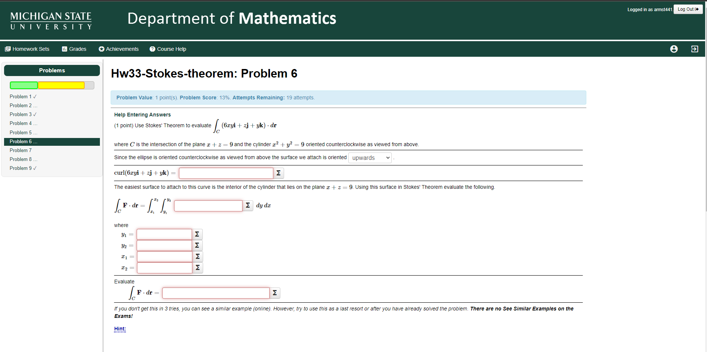Open equation editor for y2 field
707x352 pixels.
(x=197, y=246)
